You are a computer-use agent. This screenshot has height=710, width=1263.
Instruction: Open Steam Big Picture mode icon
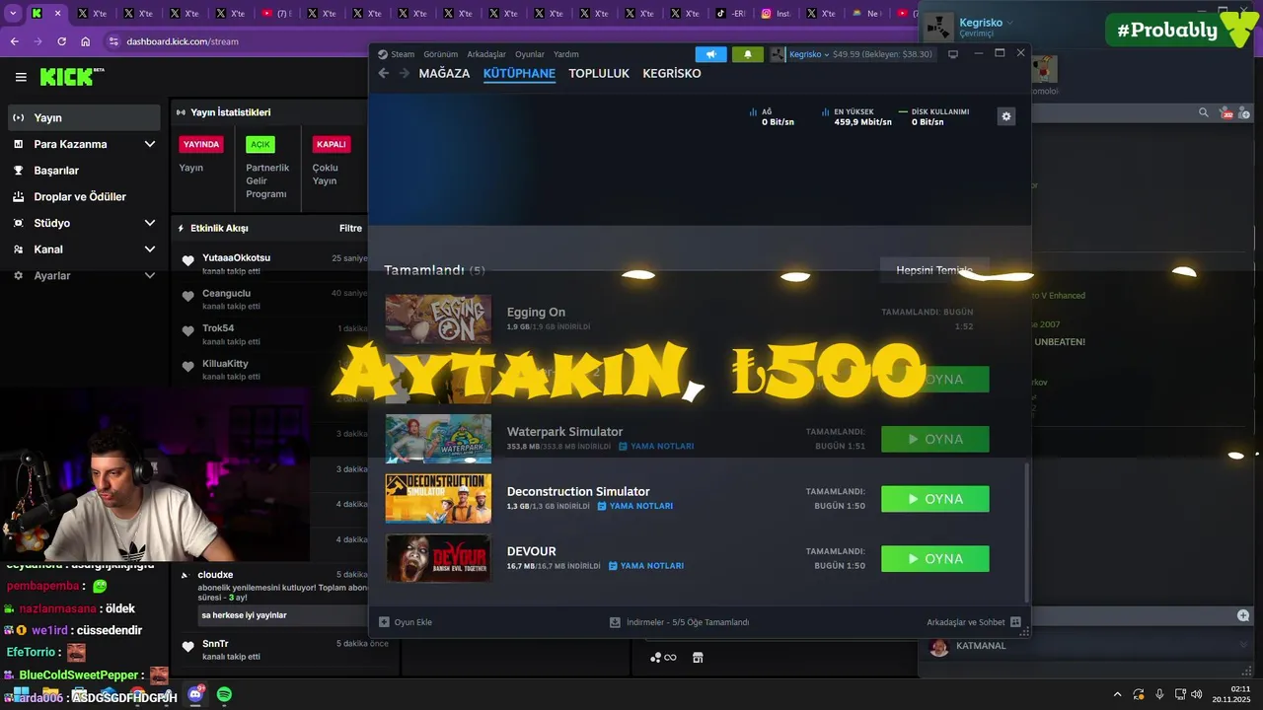pos(953,54)
